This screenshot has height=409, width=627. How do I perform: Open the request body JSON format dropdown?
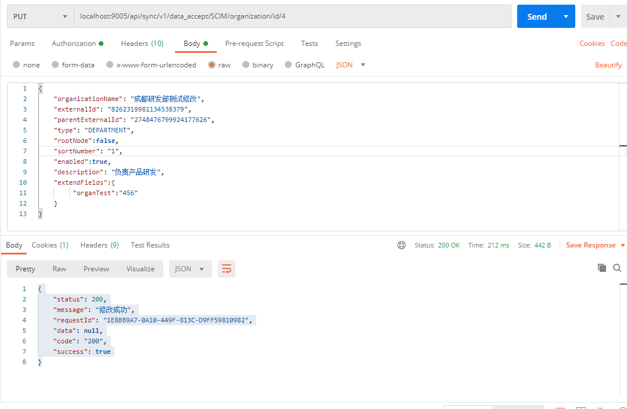(351, 65)
